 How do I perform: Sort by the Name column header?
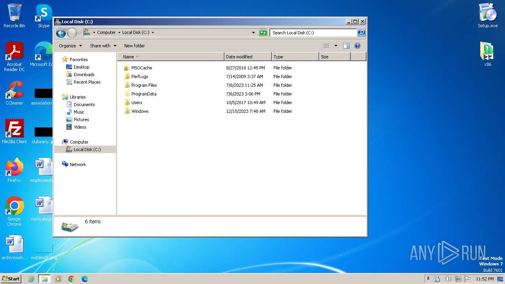(x=171, y=57)
